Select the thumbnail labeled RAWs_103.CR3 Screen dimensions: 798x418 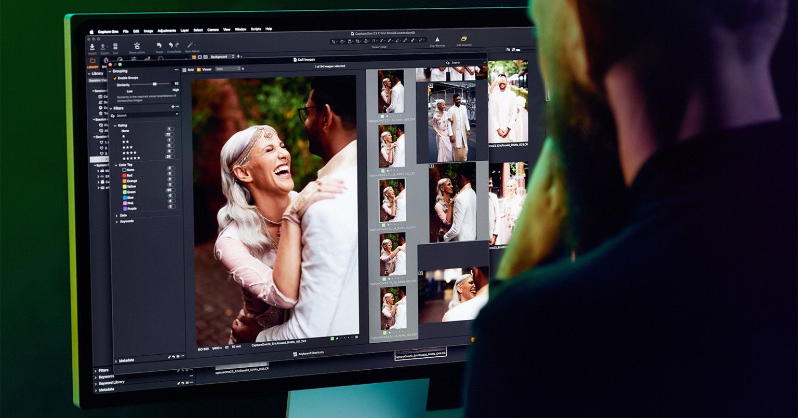pos(393,309)
